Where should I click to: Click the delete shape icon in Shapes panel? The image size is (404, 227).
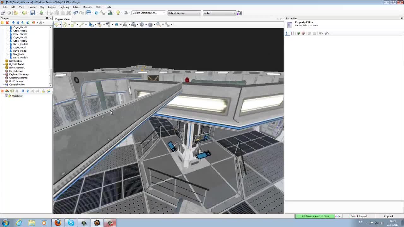tap(7, 22)
